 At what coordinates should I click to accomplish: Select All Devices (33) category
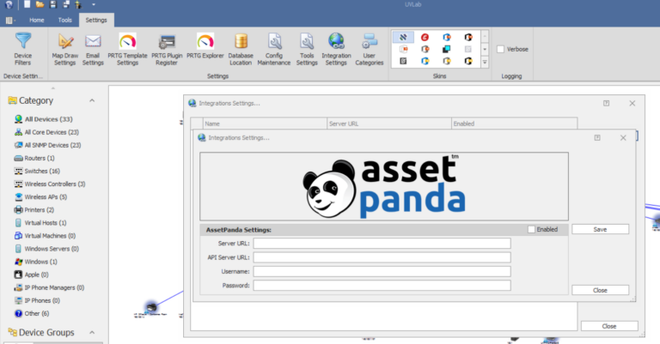tap(43, 119)
